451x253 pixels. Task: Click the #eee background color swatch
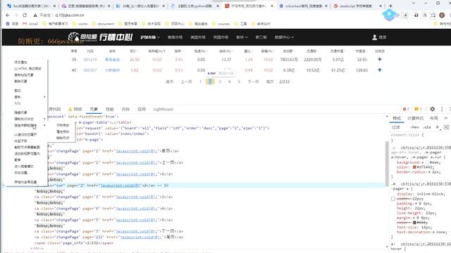coord(427,162)
